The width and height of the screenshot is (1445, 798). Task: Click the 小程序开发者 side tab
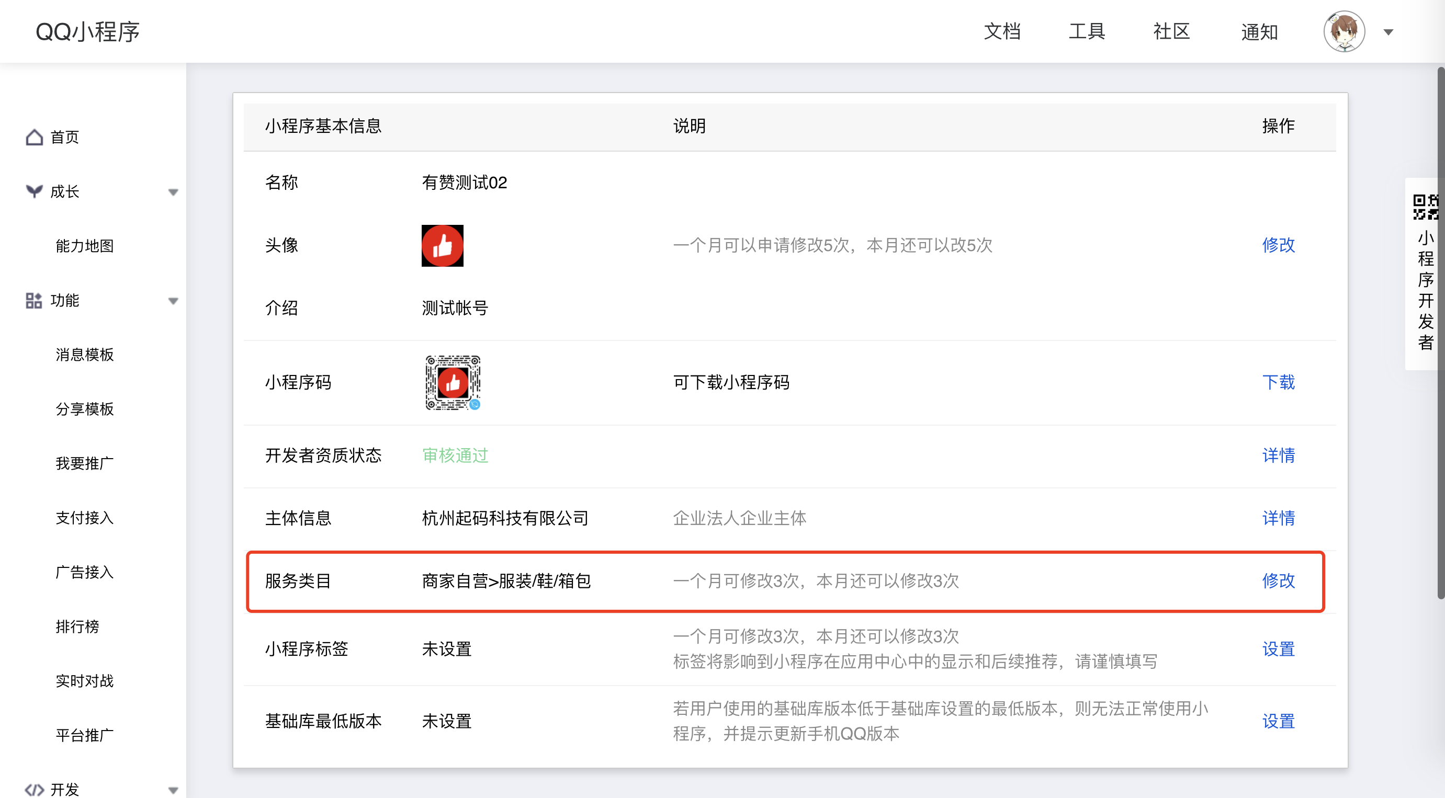(x=1425, y=273)
